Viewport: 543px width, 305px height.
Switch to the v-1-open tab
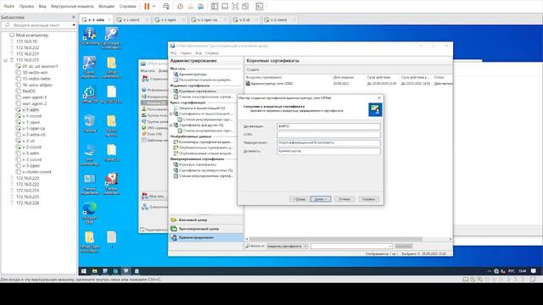pyautogui.click(x=169, y=19)
